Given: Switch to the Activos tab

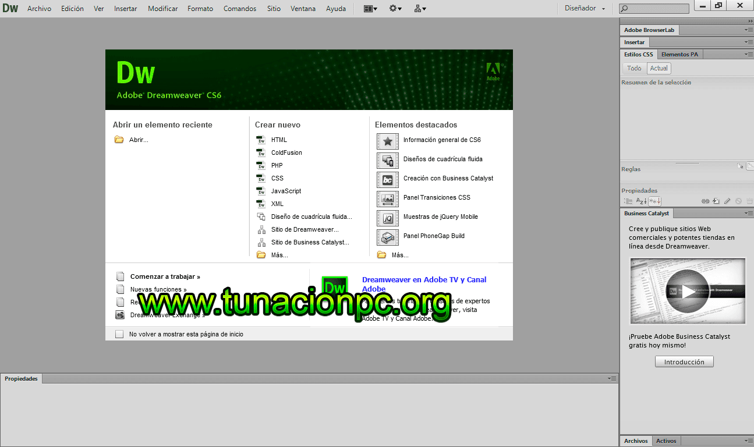Looking at the screenshot, I should pyautogui.click(x=666, y=441).
